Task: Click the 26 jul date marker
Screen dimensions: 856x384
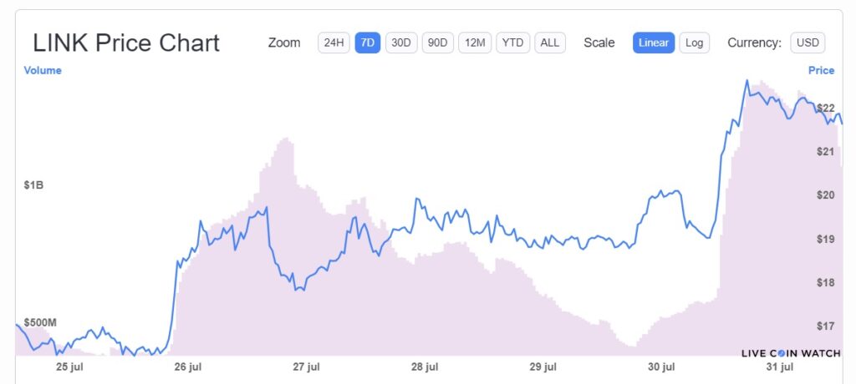Action: point(187,367)
